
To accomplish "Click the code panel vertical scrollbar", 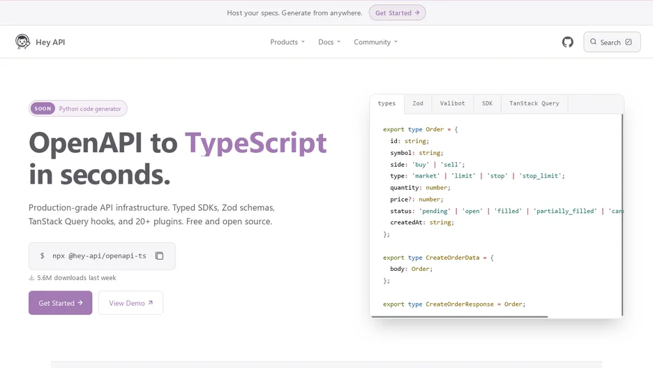I will tap(622, 214).
